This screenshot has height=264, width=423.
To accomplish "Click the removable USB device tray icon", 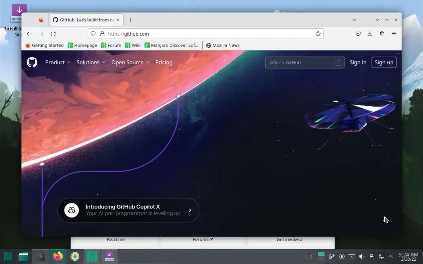I will 371,256.
